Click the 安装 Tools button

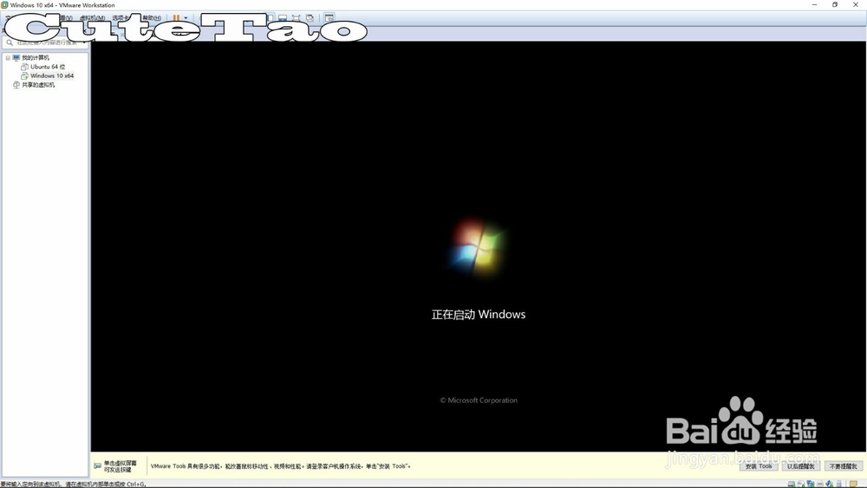pyautogui.click(x=759, y=466)
